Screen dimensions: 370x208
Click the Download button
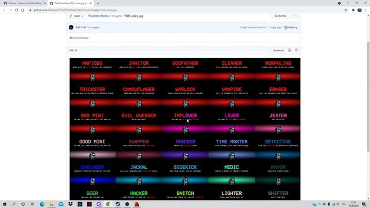[x=278, y=50]
